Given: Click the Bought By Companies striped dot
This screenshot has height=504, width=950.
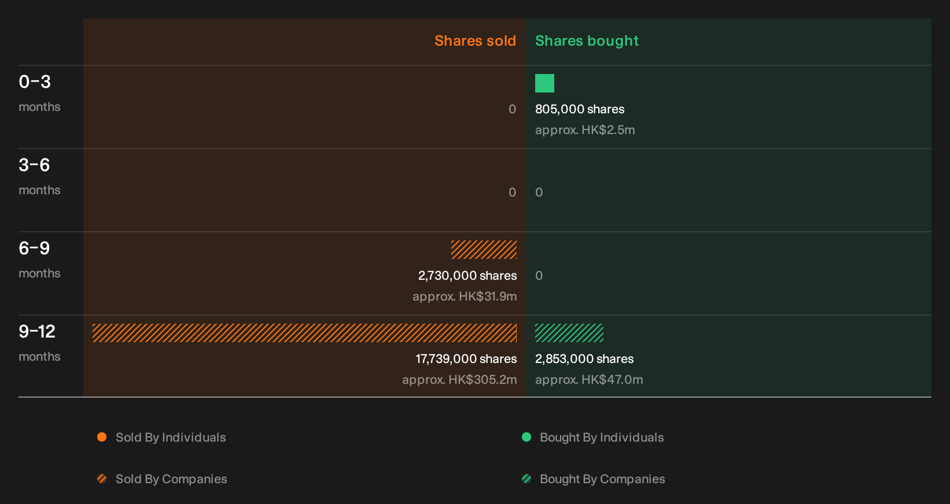Looking at the screenshot, I should [526, 479].
